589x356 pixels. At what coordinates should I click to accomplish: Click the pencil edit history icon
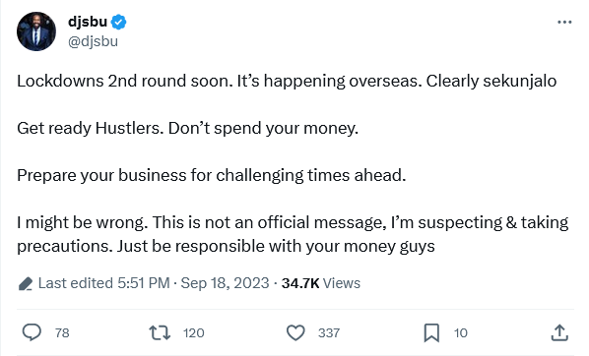click(26, 283)
